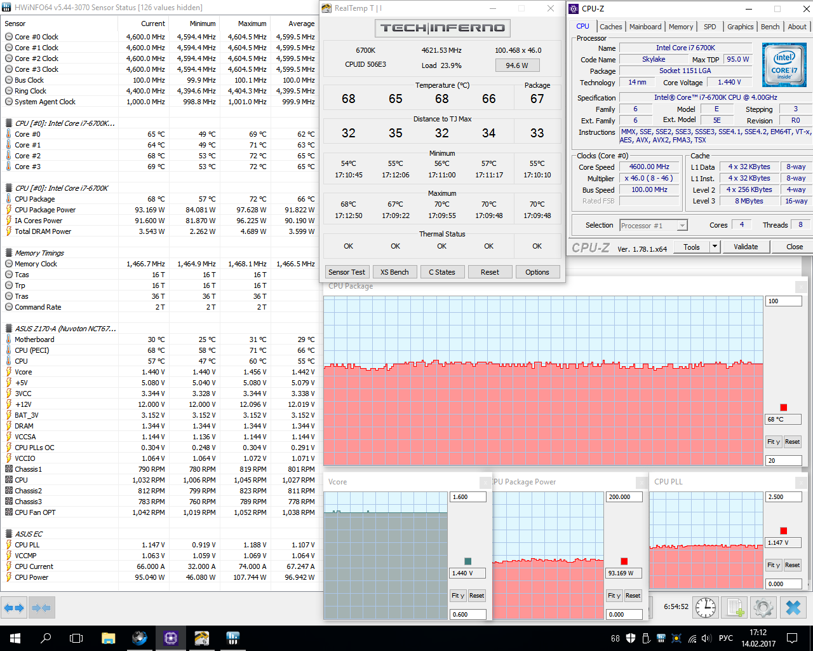Select the Ring Clock sensor row
813x651 pixels.
pyautogui.click(x=159, y=91)
